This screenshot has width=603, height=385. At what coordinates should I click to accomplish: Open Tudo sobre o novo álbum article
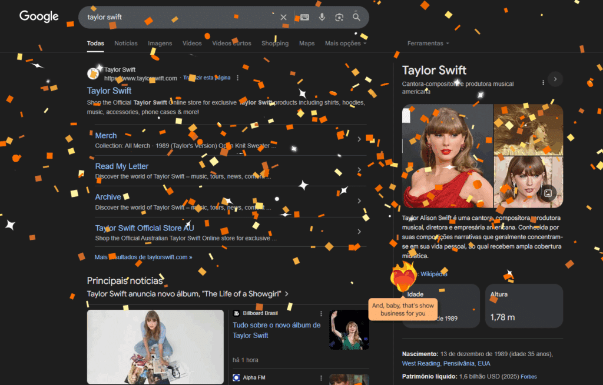click(x=277, y=330)
